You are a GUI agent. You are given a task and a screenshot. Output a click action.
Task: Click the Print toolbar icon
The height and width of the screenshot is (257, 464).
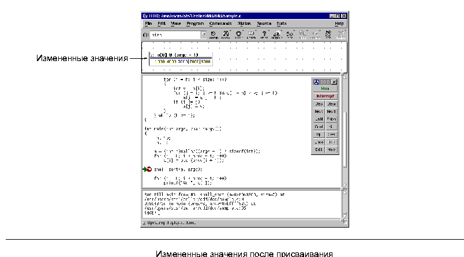tap(264, 35)
